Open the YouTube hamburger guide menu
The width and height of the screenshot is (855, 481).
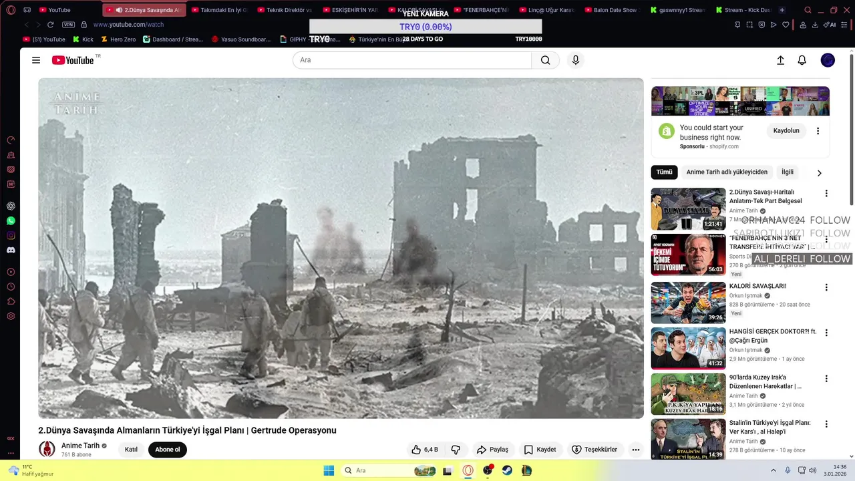(36, 60)
